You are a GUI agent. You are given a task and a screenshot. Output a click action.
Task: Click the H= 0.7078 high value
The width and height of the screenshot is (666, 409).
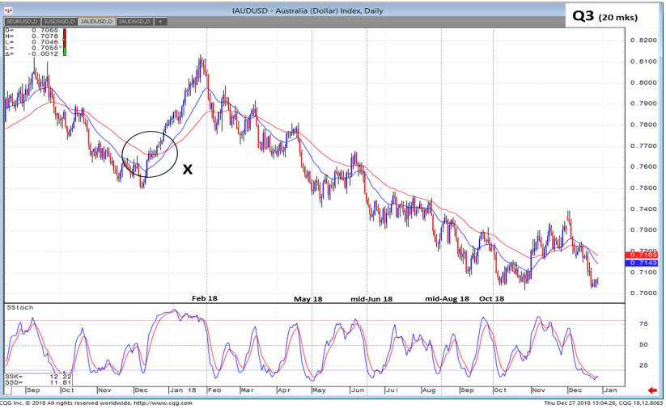pos(32,36)
